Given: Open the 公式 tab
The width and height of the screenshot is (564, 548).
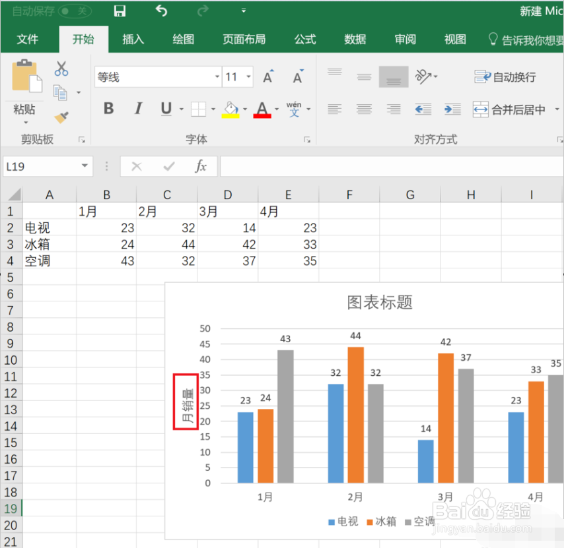Looking at the screenshot, I should [x=305, y=39].
